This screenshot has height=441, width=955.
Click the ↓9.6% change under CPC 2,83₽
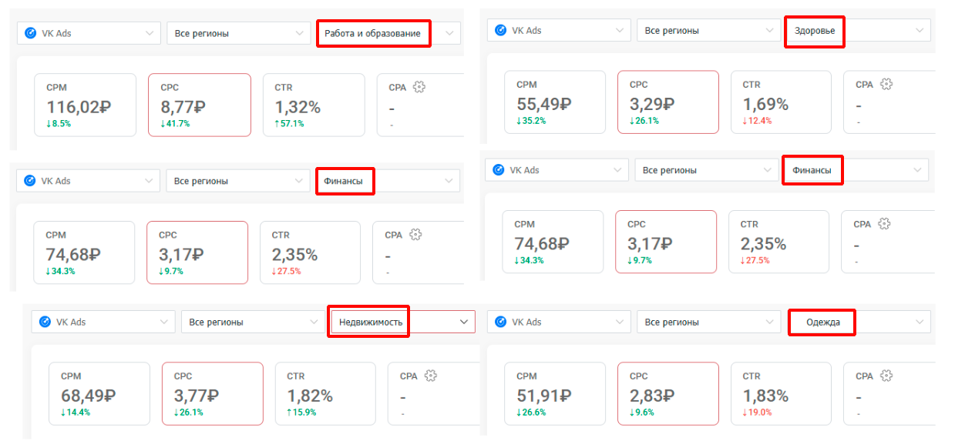642,412
